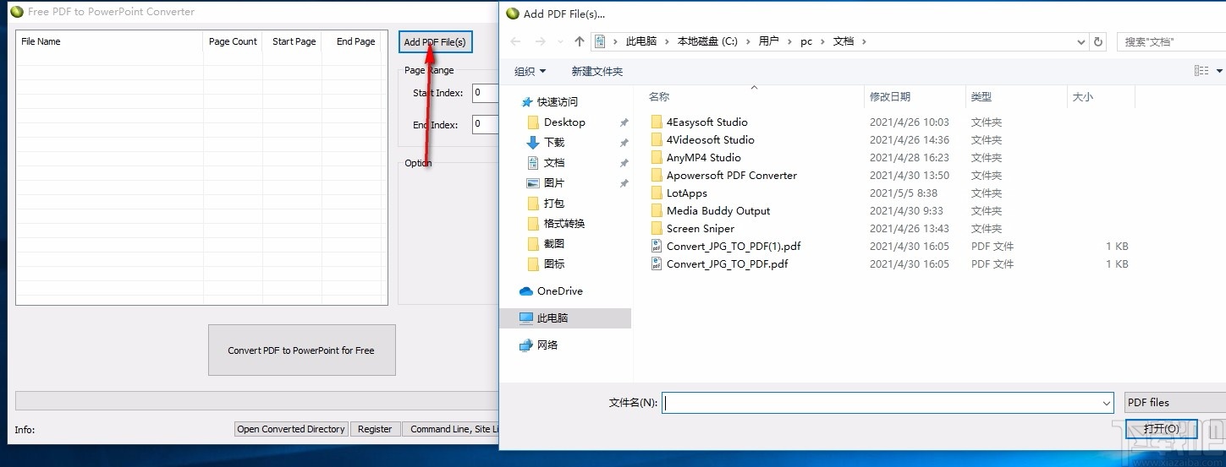
Task: Click 本地磁盘 (C:) breadcrumb segment
Action: [x=707, y=41]
